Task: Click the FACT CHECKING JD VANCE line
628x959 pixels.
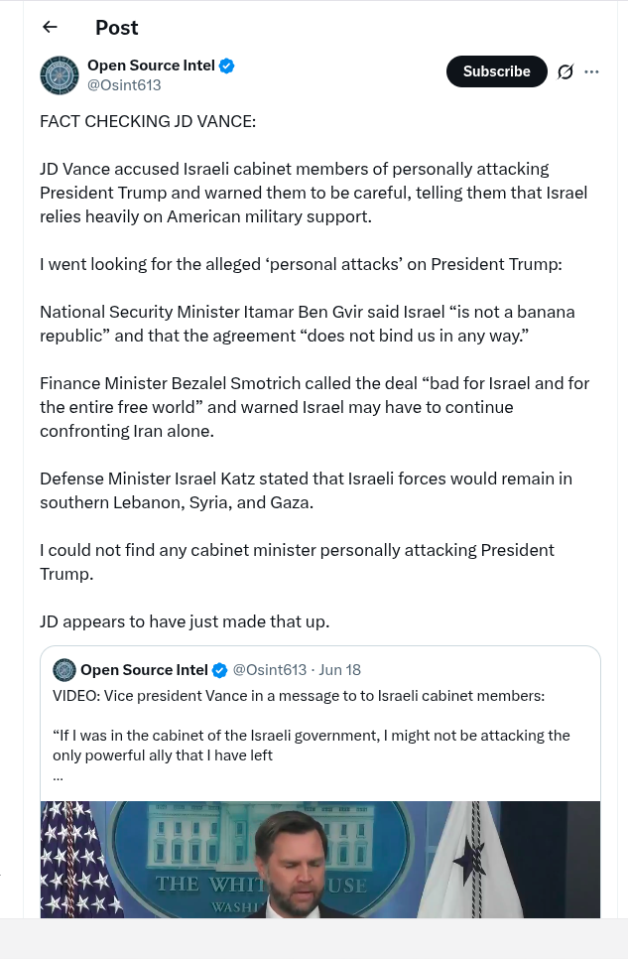Action: coord(148,121)
